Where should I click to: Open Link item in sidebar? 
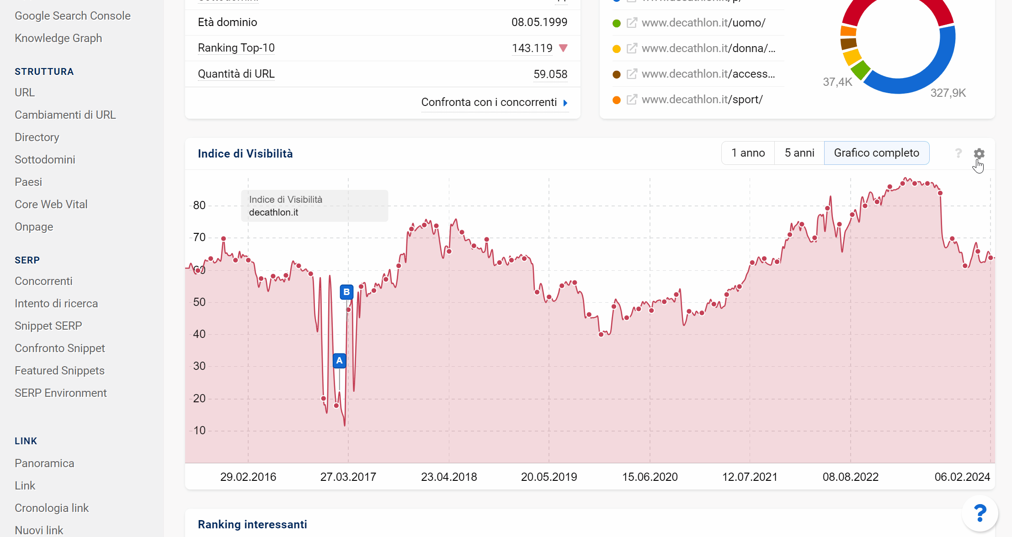click(x=25, y=486)
